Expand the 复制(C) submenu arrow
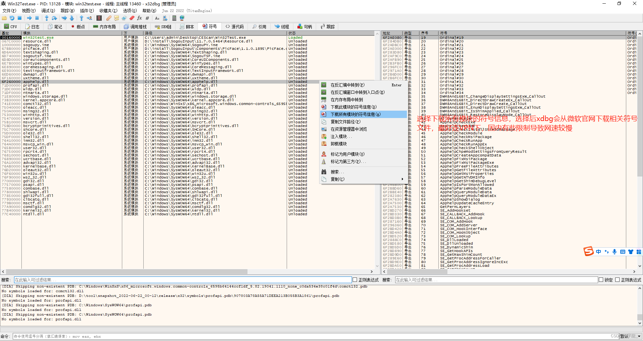643x341 pixels. pos(402,179)
